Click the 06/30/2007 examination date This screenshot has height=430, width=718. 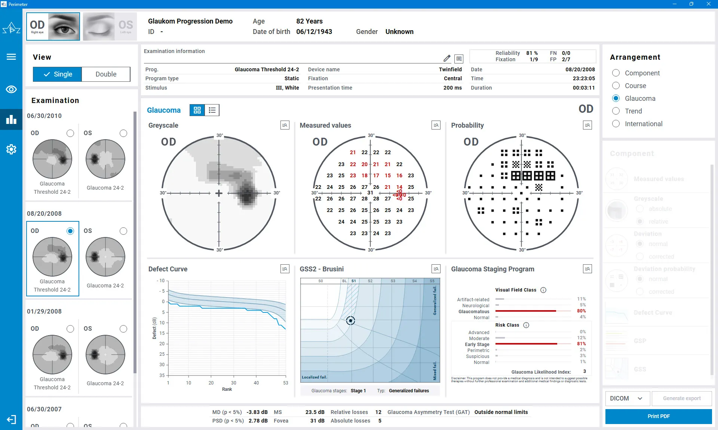44,409
